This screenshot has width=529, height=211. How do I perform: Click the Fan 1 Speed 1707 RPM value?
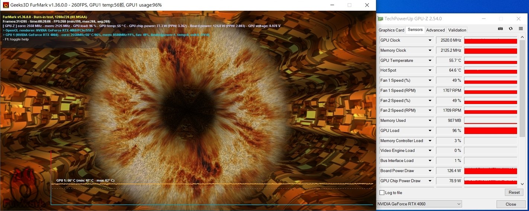(x=449, y=90)
